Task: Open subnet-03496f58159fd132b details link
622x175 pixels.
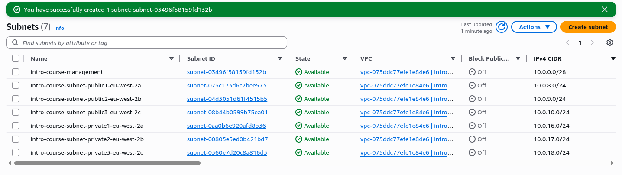Action: (x=227, y=72)
